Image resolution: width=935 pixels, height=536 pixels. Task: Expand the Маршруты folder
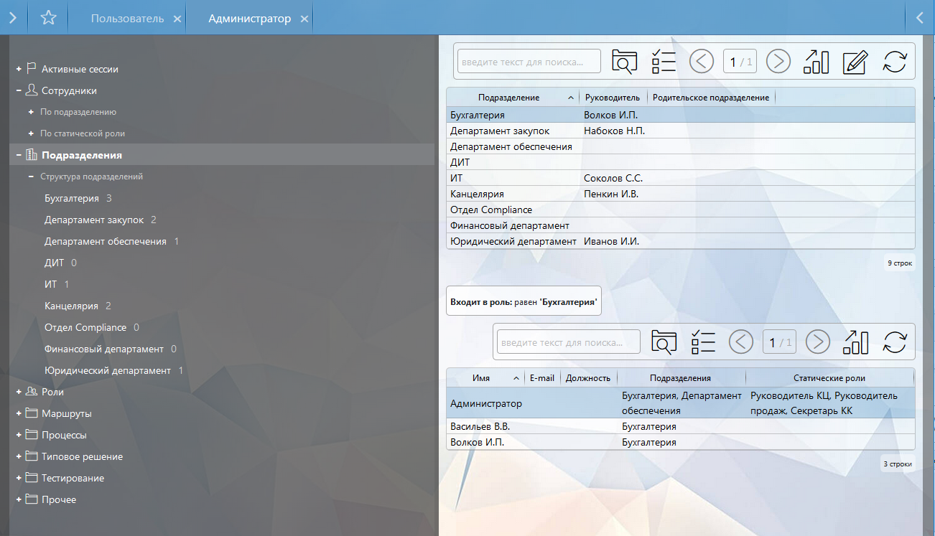19,413
